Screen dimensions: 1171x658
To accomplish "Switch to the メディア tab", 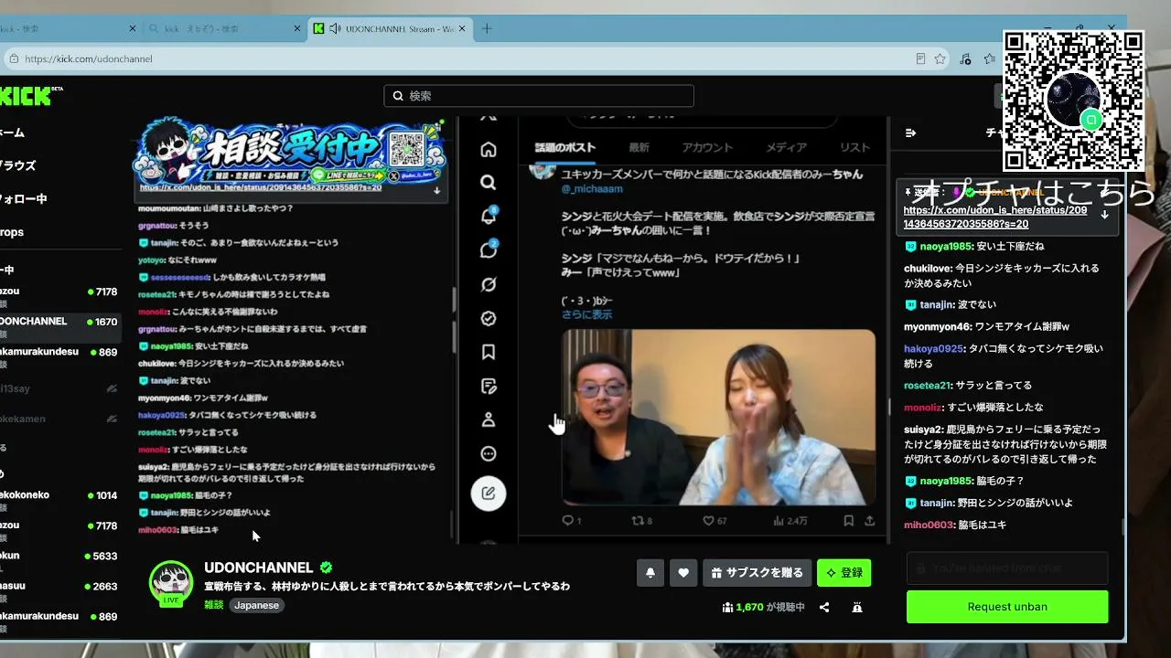I will pyautogui.click(x=787, y=147).
